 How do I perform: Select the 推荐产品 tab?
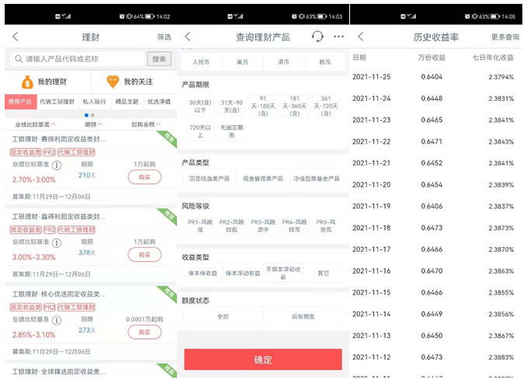[20, 102]
